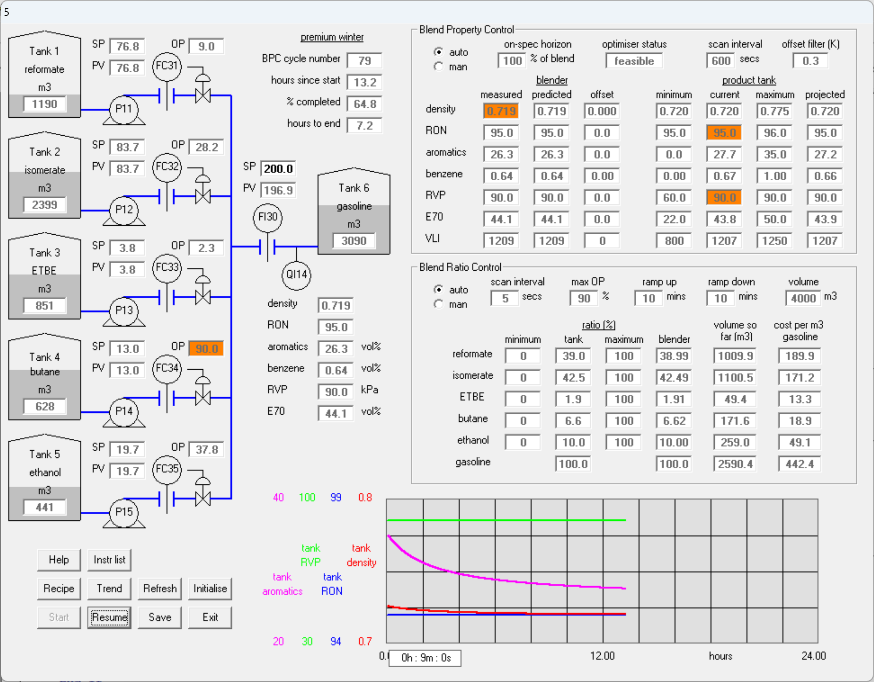Click the FI30 flow indicator symbol

268,217
